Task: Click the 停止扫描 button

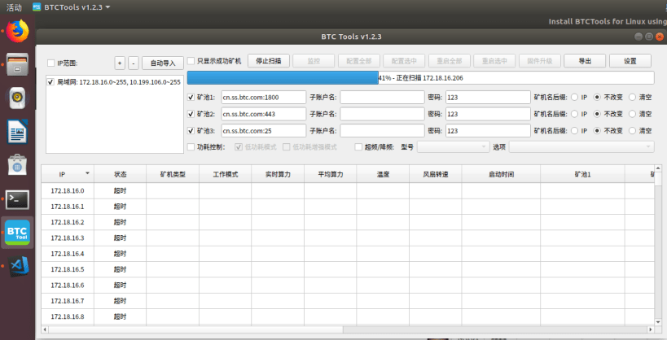Action: click(269, 61)
